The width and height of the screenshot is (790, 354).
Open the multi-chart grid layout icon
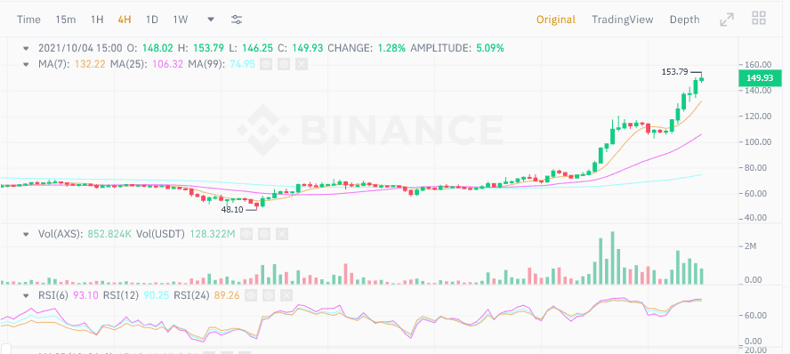pos(759,19)
